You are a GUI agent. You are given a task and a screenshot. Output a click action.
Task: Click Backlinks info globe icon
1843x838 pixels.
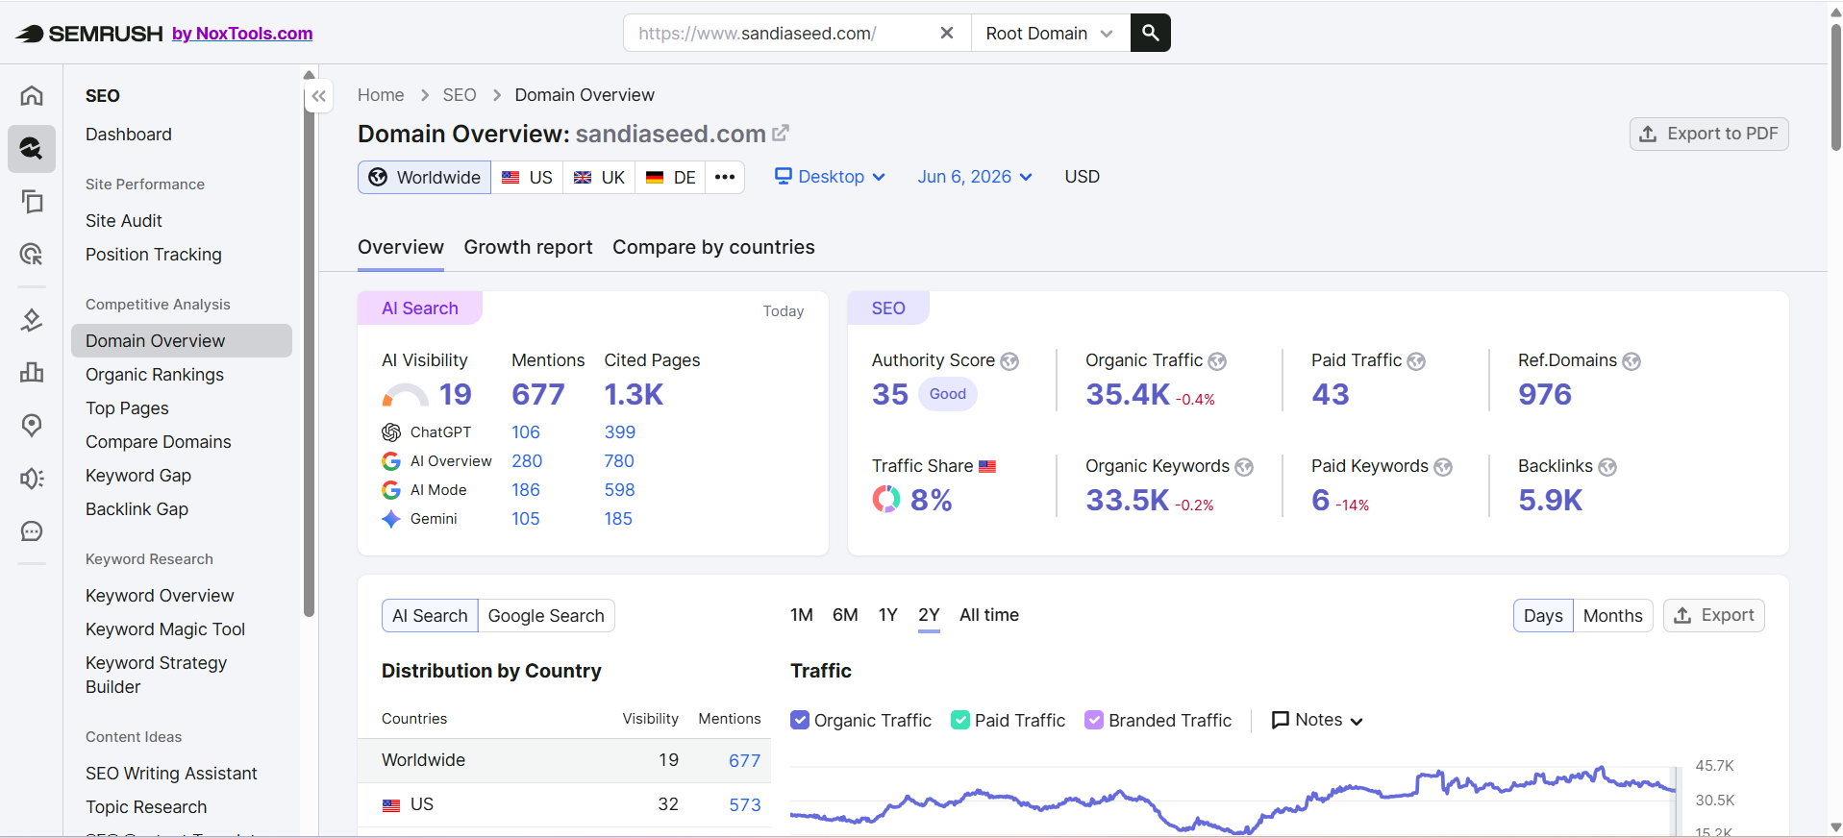coord(1607,467)
